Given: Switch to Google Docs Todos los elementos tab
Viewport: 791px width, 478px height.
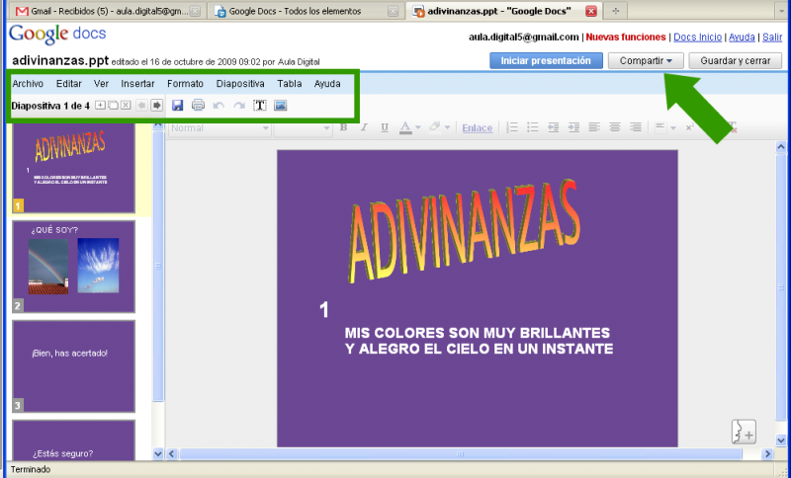Looking at the screenshot, I should click(x=305, y=11).
